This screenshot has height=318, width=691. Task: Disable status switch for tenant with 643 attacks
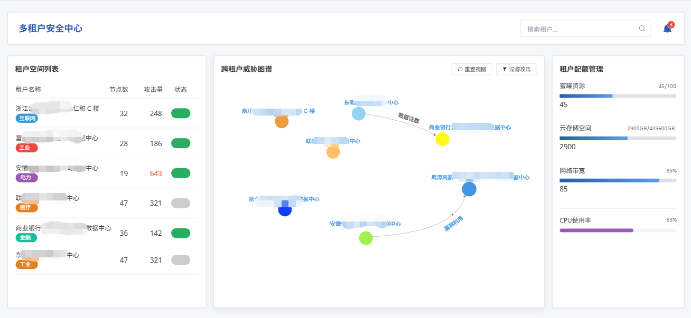181,174
